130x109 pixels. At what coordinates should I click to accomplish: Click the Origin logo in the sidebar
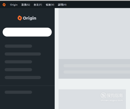(27, 18)
